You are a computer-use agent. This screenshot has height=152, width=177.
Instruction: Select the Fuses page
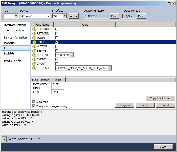point(16,48)
